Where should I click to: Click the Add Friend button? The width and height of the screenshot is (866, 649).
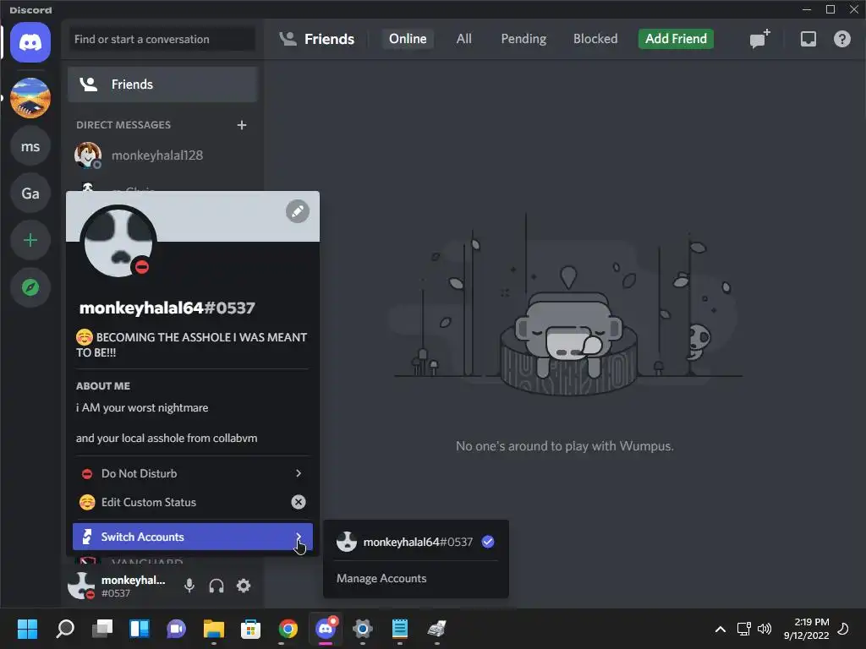click(676, 39)
